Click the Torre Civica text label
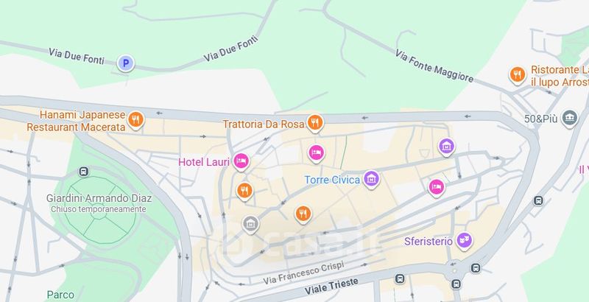The width and height of the screenshot is (589, 302). pyautogui.click(x=332, y=180)
